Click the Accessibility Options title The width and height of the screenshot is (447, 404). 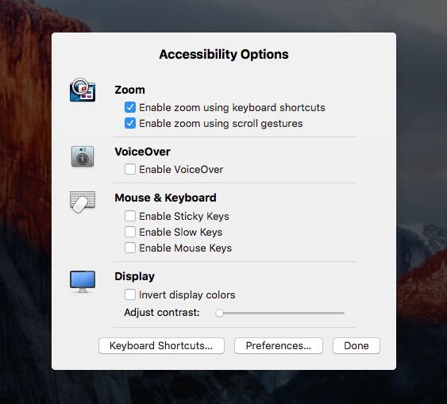click(x=224, y=55)
